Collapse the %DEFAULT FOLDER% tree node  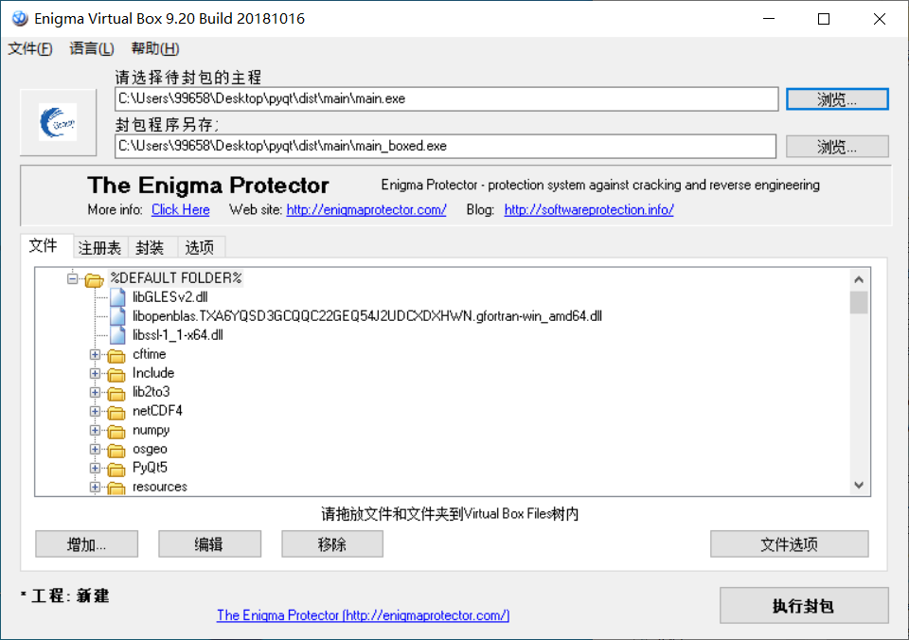72,277
